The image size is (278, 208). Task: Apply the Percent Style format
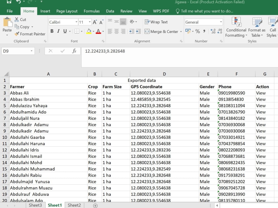(198, 31)
